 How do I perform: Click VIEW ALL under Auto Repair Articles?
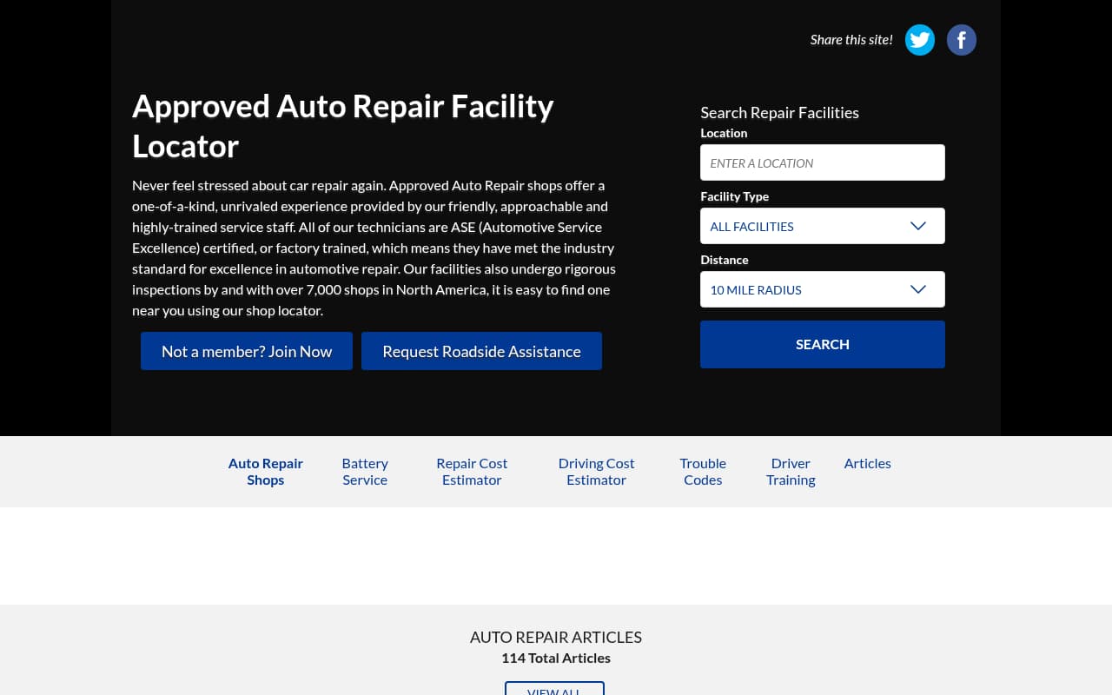554,690
